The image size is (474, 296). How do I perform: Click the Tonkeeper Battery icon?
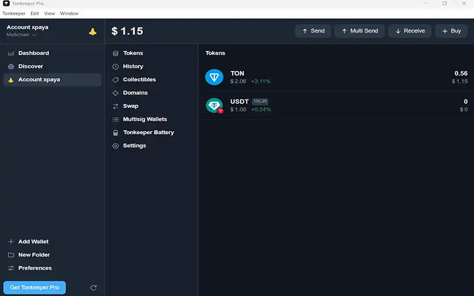pyautogui.click(x=116, y=133)
